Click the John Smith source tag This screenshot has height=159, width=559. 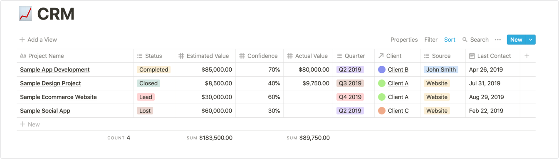441,70
